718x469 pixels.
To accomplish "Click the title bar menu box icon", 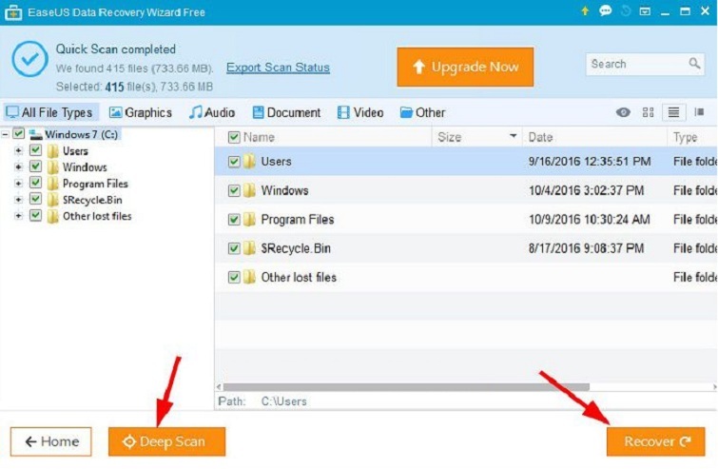I will (645, 11).
